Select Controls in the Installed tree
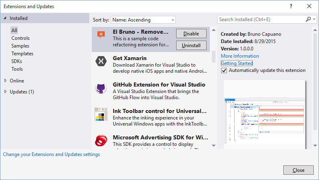Image resolution: width=319 pixels, height=180 pixels. 20,38
